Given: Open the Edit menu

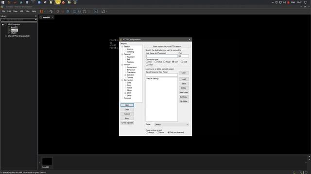Looking at the screenshot, I should 9,12.
